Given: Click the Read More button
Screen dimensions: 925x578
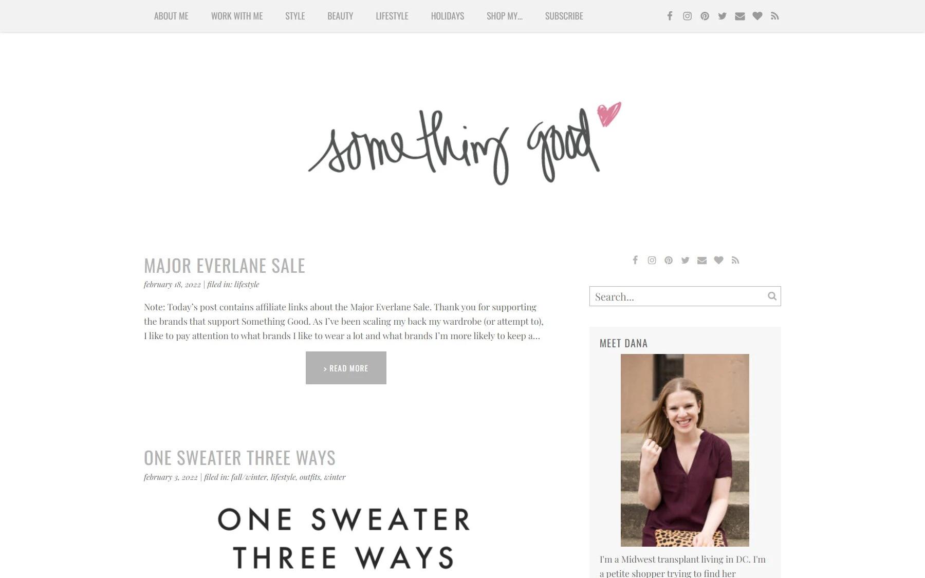Looking at the screenshot, I should pos(346,368).
